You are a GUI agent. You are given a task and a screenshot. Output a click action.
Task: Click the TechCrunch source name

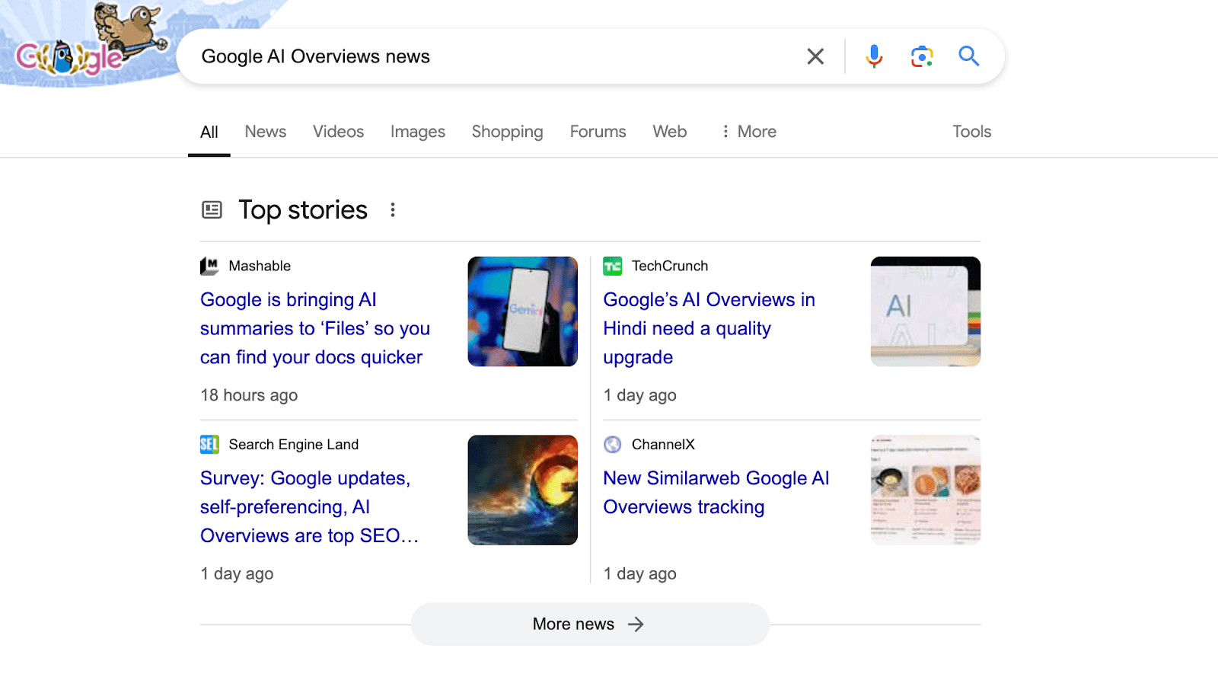tap(670, 266)
